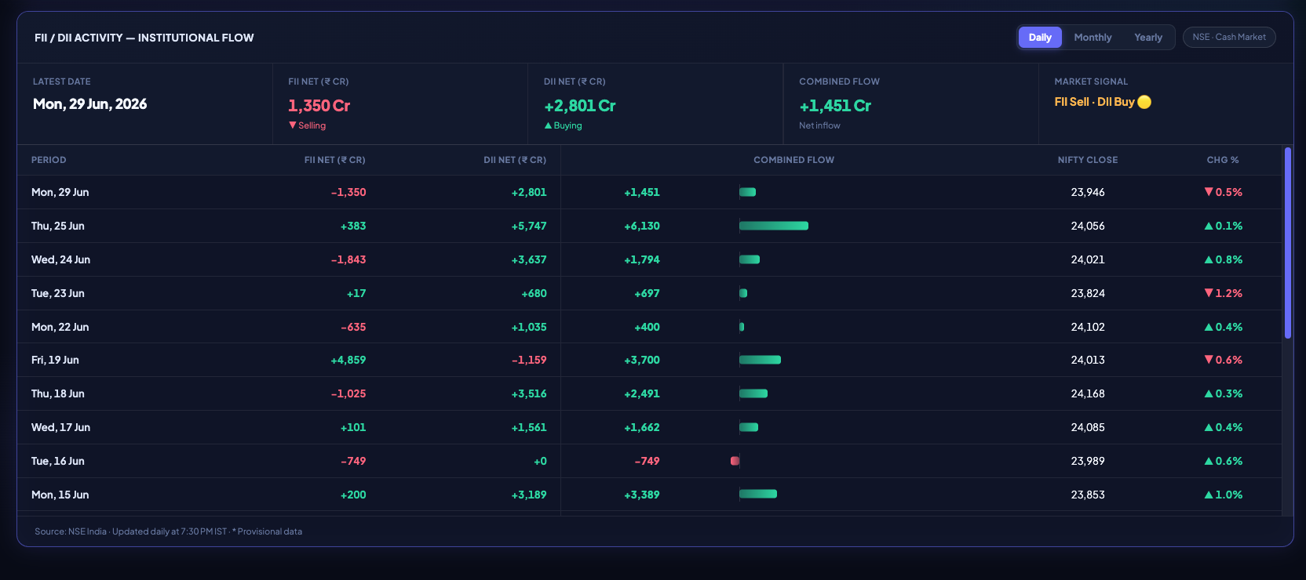Viewport: 1306px width, 580px height.
Task: Click the red negative flow bar for Tue, 16 Jun
Action: pyautogui.click(x=735, y=461)
